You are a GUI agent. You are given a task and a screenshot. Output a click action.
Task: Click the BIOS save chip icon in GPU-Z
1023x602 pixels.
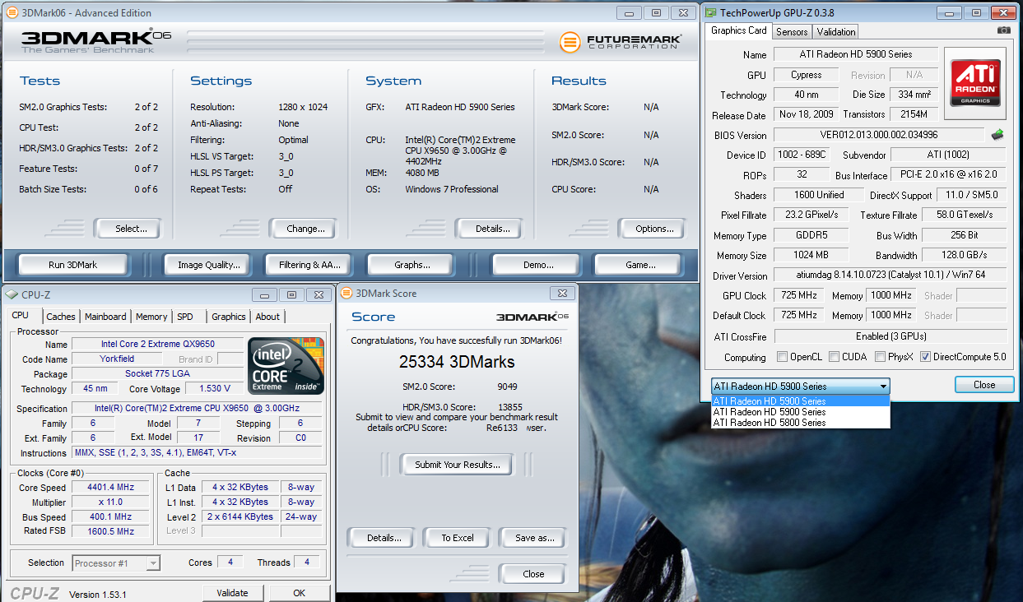point(997,134)
